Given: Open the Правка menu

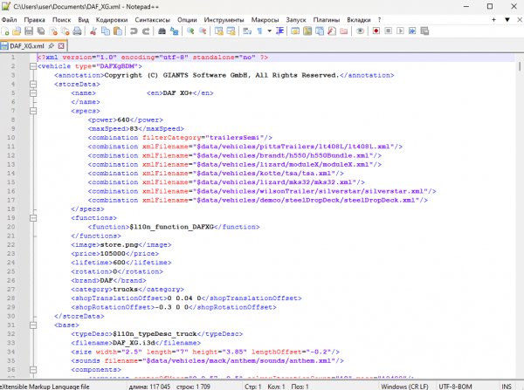Looking at the screenshot, I should [x=34, y=20].
